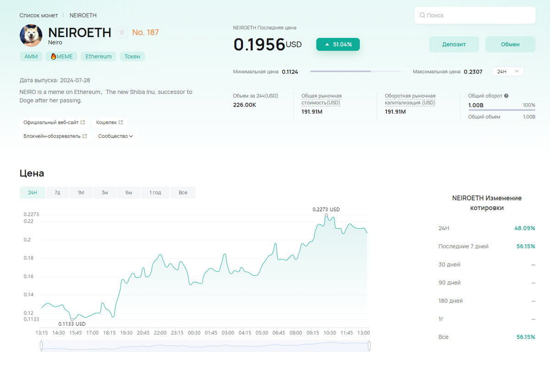This screenshot has height=366, width=550.
Task: Click the 0.1956 last price value
Action: pyautogui.click(x=259, y=44)
